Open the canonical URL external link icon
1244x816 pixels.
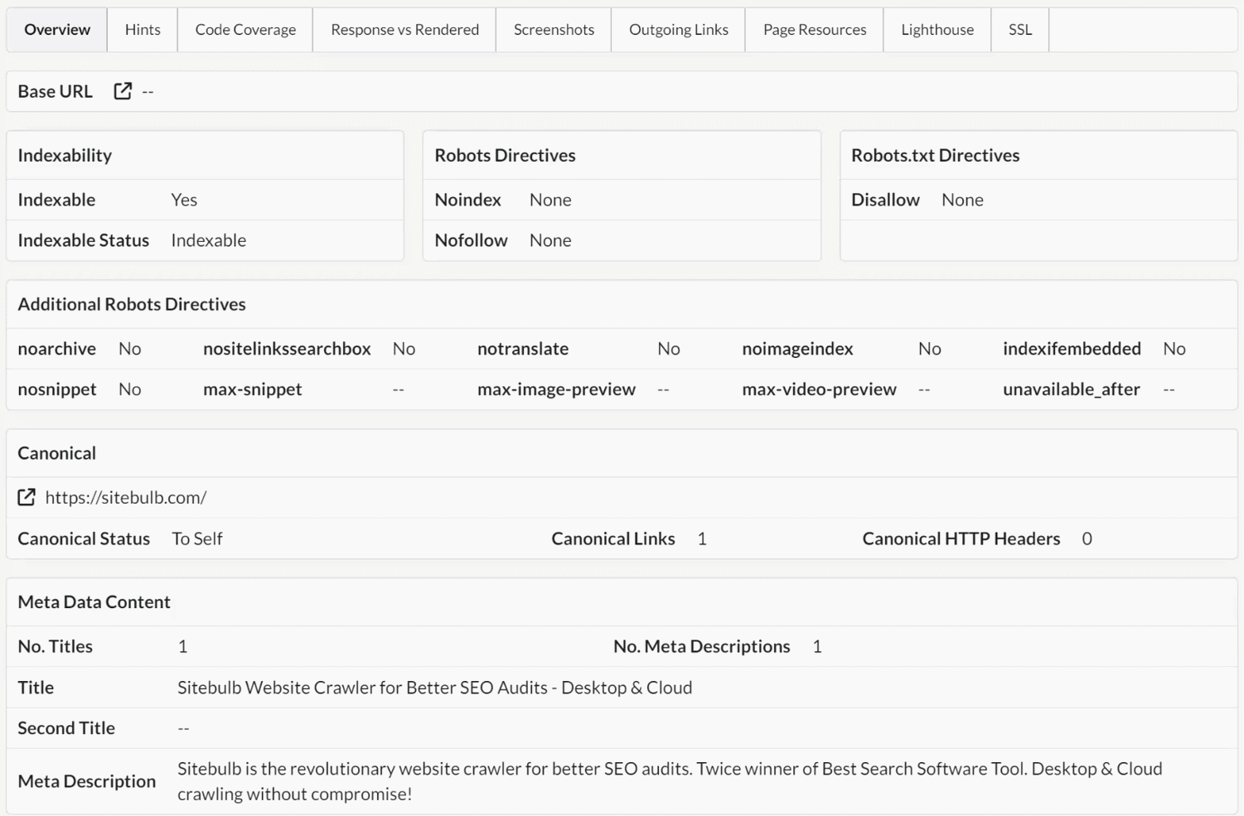[x=27, y=497]
